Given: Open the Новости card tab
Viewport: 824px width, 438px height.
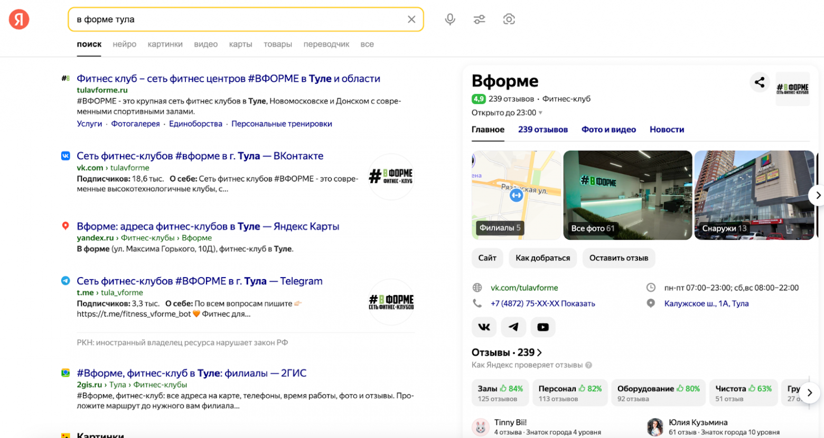Looking at the screenshot, I should (x=667, y=129).
